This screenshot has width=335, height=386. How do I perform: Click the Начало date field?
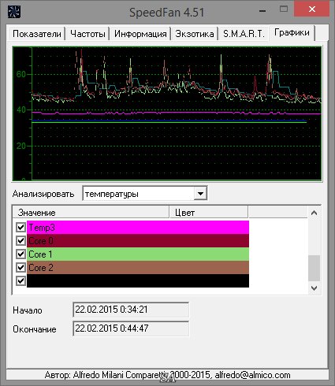point(131,310)
